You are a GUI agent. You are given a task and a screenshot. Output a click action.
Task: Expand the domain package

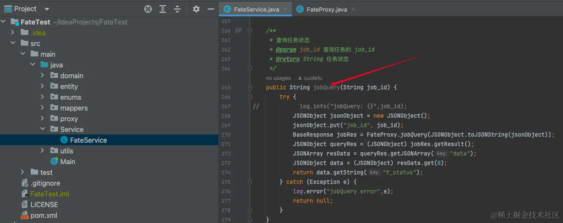point(42,76)
